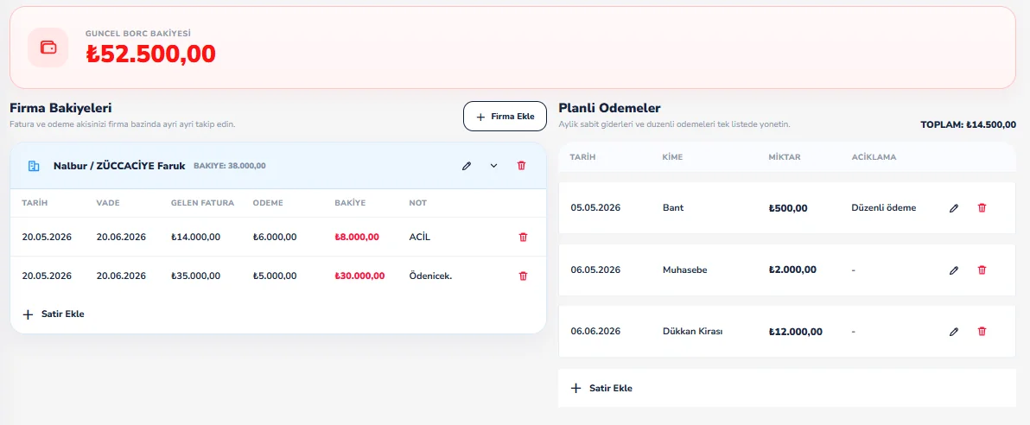Add a row under Planli Odemeler
This screenshot has width=1030, height=425.
click(602, 388)
